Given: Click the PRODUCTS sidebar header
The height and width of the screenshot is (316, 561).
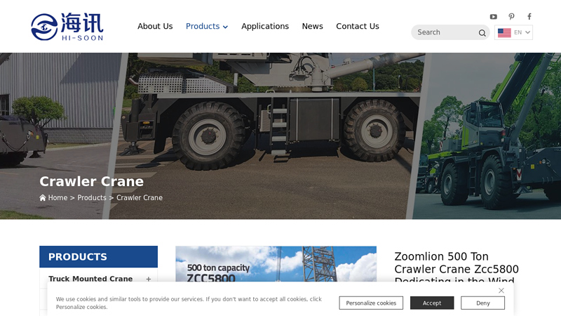Looking at the screenshot, I should tap(98, 256).
